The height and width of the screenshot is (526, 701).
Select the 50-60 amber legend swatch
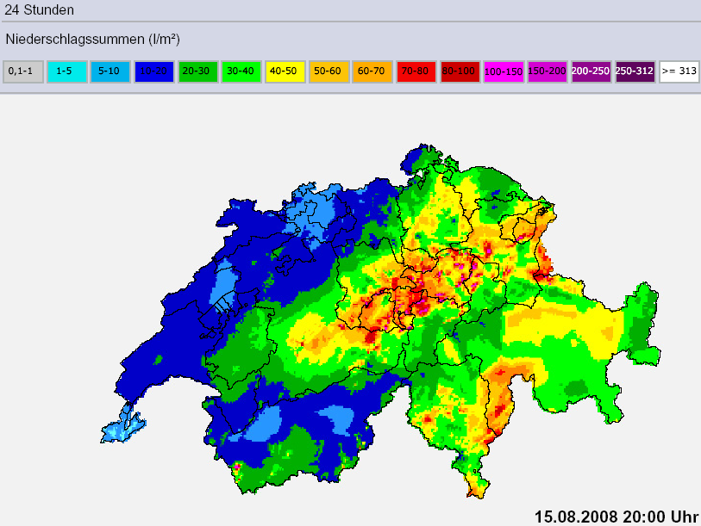[329, 71]
